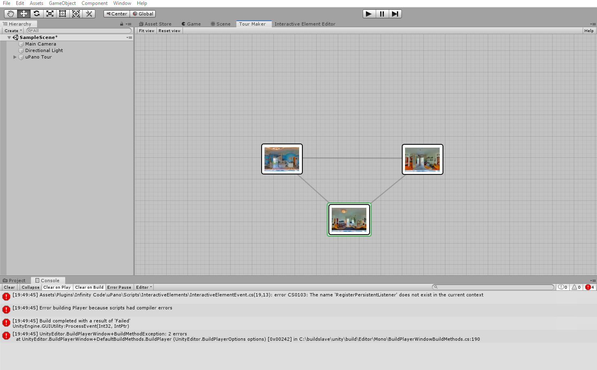Open the Editor dropdown in Console
The width and height of the screenshot is (597, 370).
pos(144,287)
